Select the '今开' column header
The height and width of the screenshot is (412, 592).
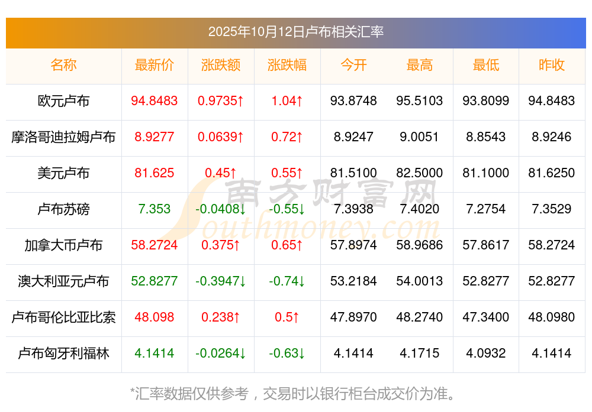click(x=353, y=65)
